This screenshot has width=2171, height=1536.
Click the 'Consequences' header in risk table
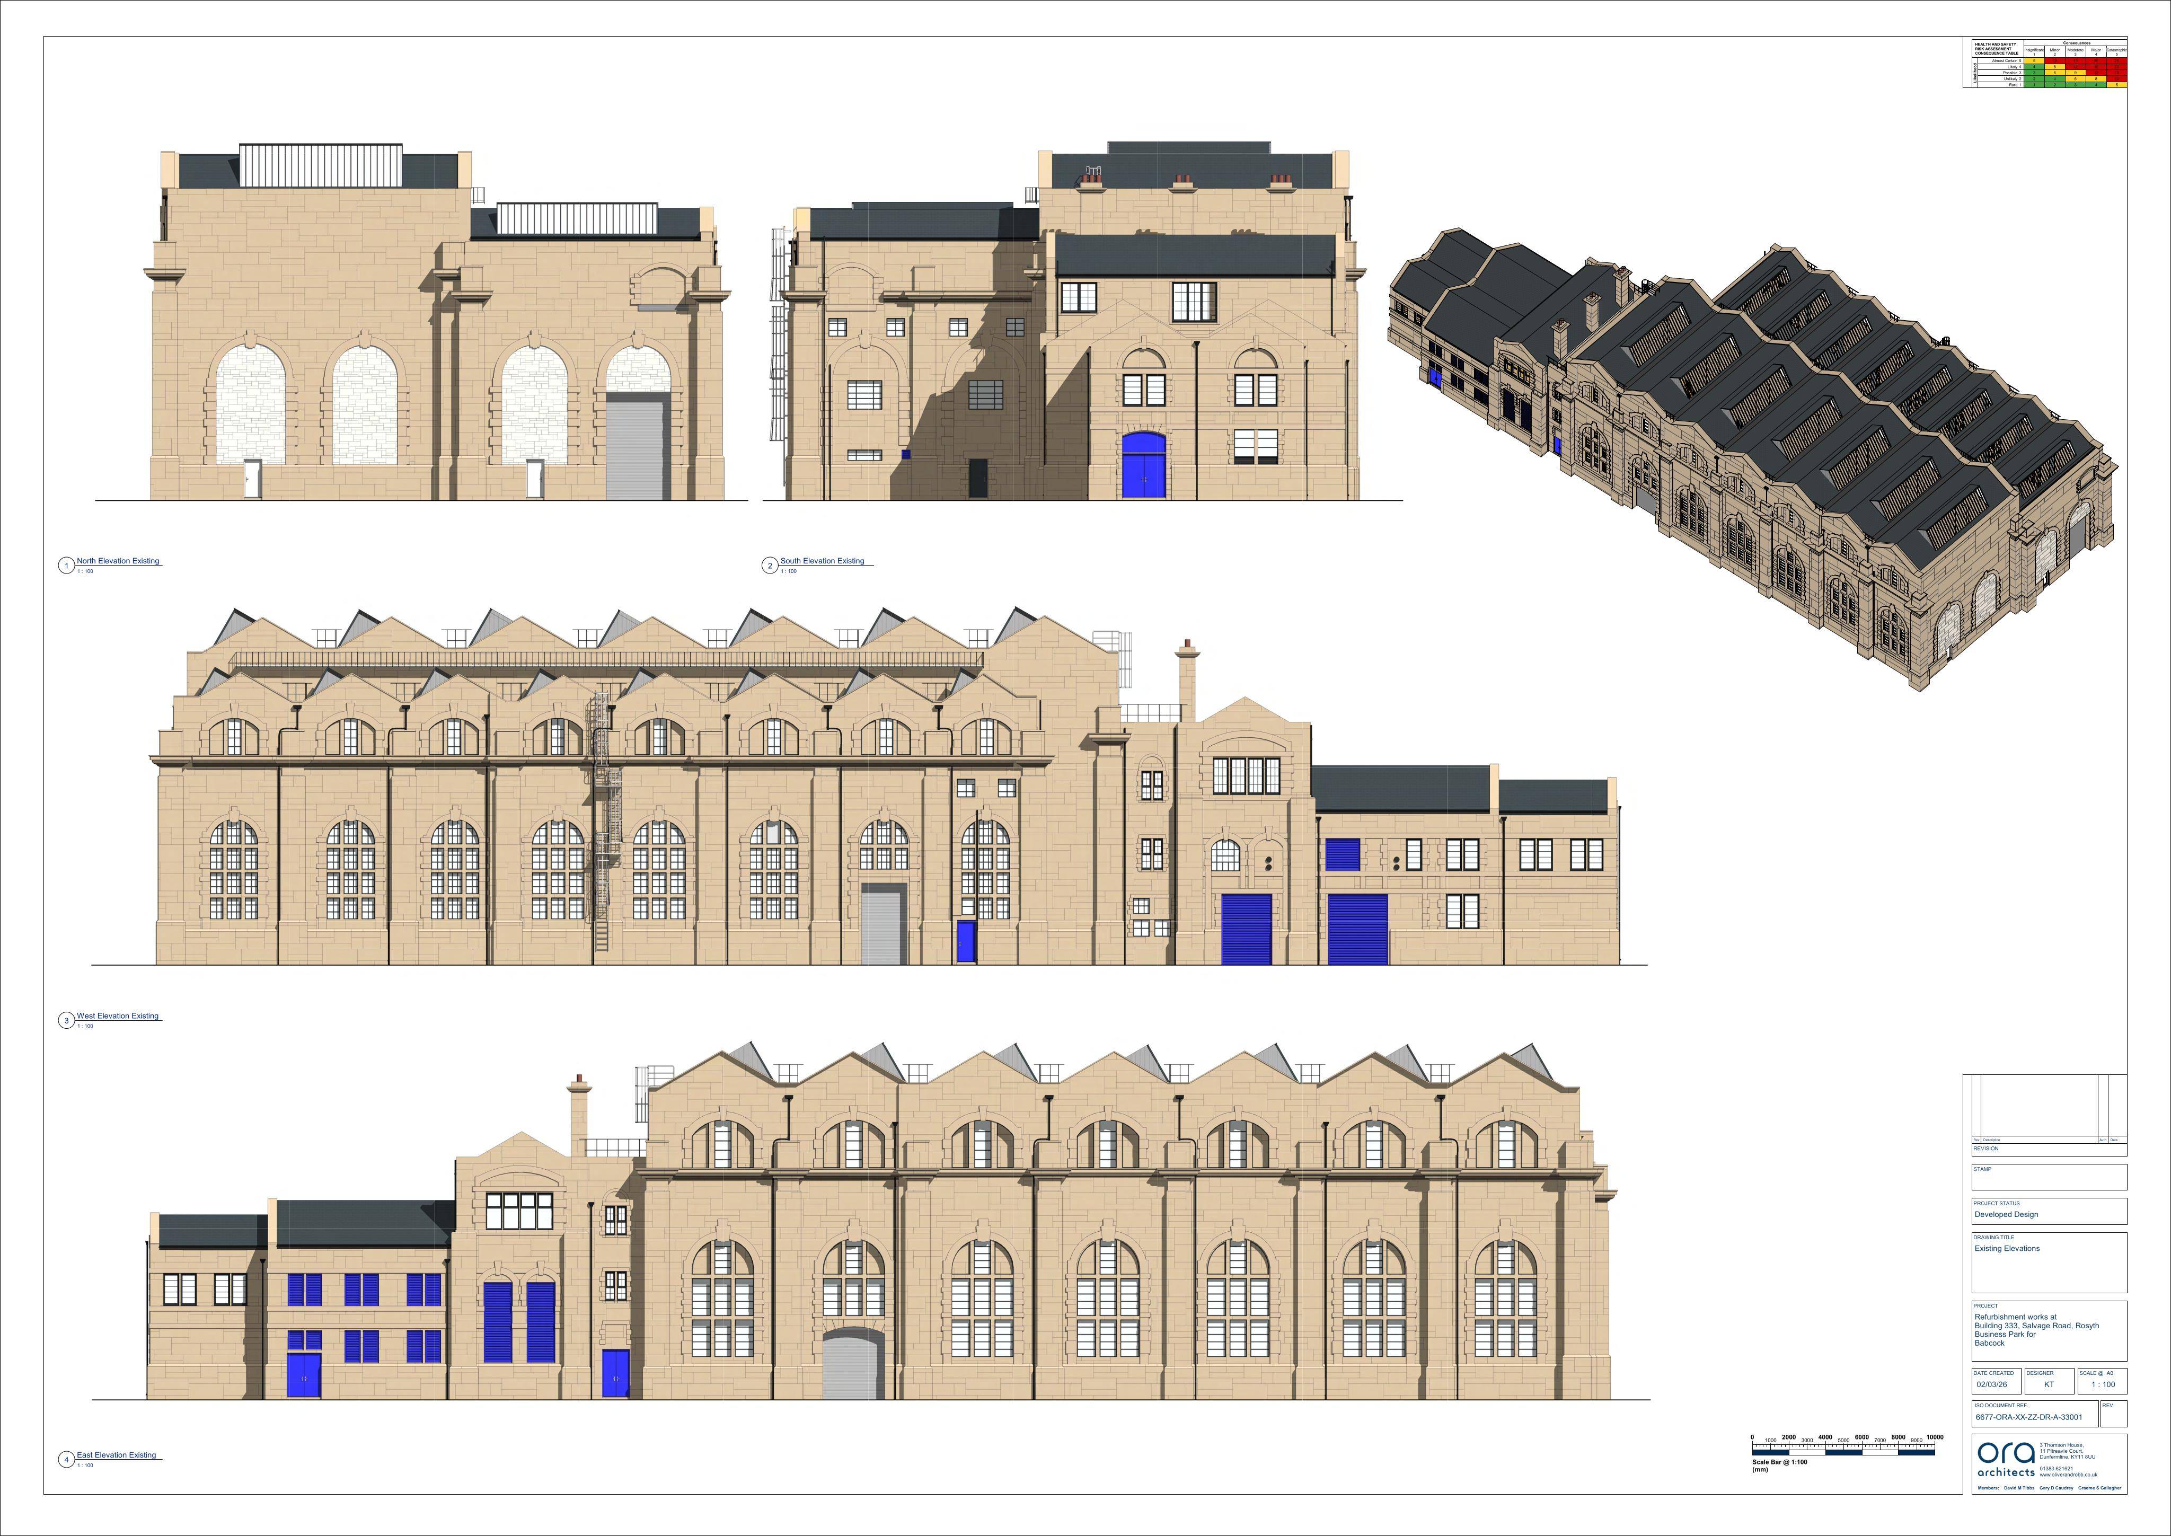(x=2077, y=42)
